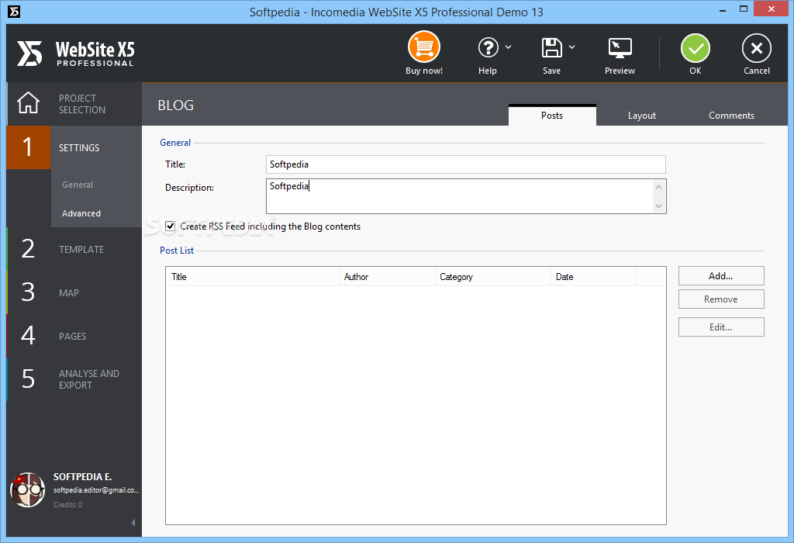Toggle Create RSS Feed checkbox

(x=170, y=227)
